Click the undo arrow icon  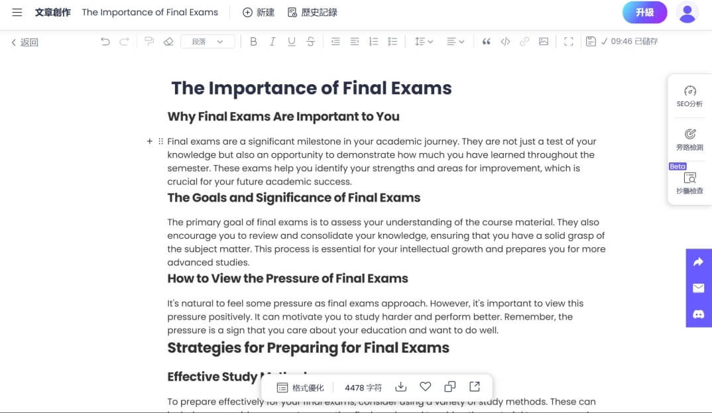(105, 42)
